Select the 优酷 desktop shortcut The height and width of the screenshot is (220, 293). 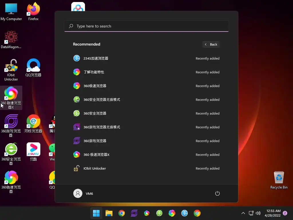coord(33,152)
